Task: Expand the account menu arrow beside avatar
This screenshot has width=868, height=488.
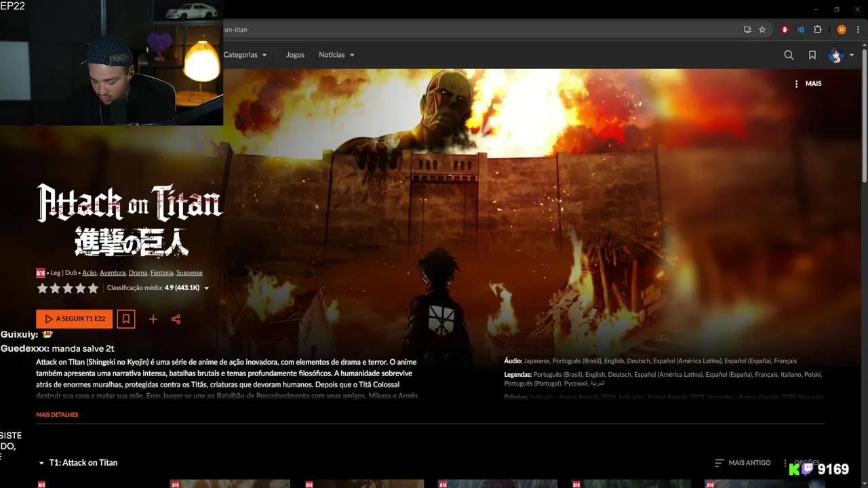Action: (852, 56)
